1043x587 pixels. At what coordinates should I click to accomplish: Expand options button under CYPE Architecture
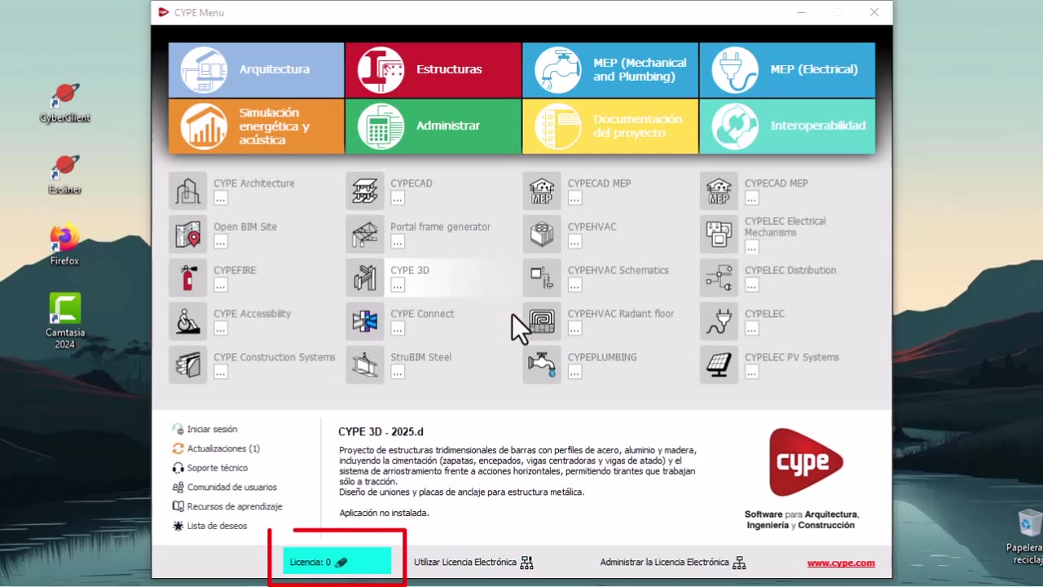pos(221,198)
